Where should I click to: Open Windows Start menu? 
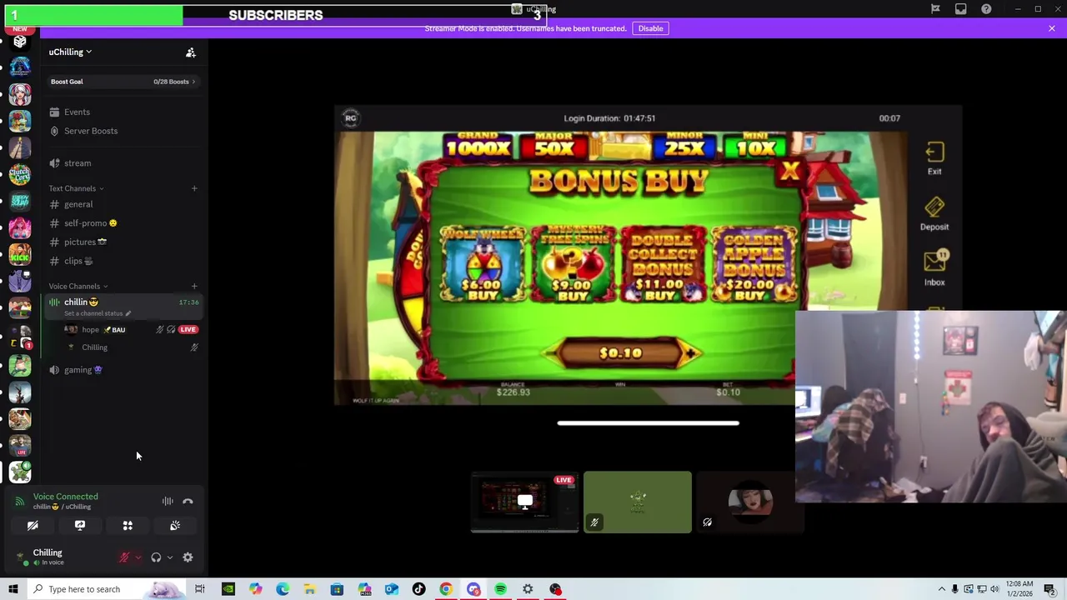(13, 589)
